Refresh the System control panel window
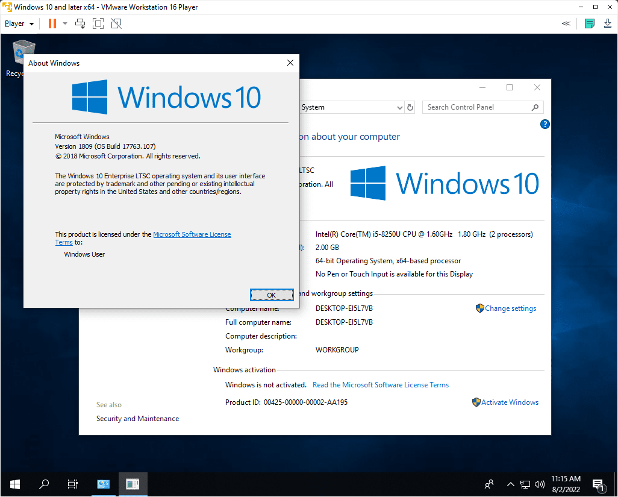The height and width of the screenshot is (497, 618). [x=410, y=107]
